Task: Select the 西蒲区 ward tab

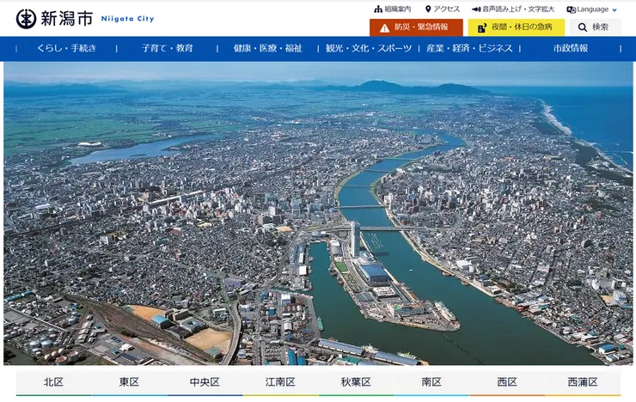Action: (583, 382)
